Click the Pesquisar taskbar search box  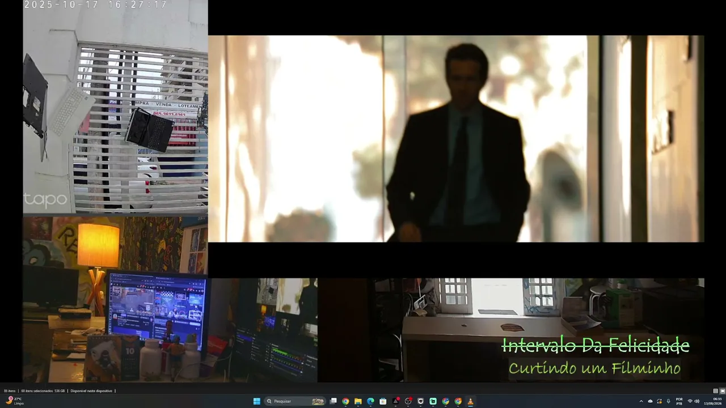(x=295, y=401)
